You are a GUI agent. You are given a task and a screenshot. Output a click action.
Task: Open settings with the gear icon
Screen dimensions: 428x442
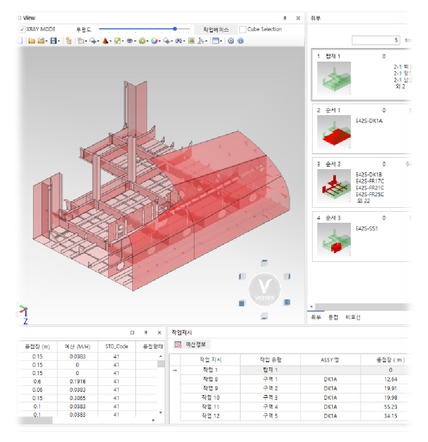pos(231,41)
